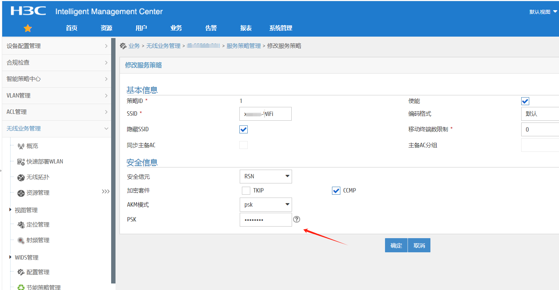Click the 无线拓扑 topology icon
Image resolution: width=559 pixels, height=290 pixels.
click(x=21, y=178)
